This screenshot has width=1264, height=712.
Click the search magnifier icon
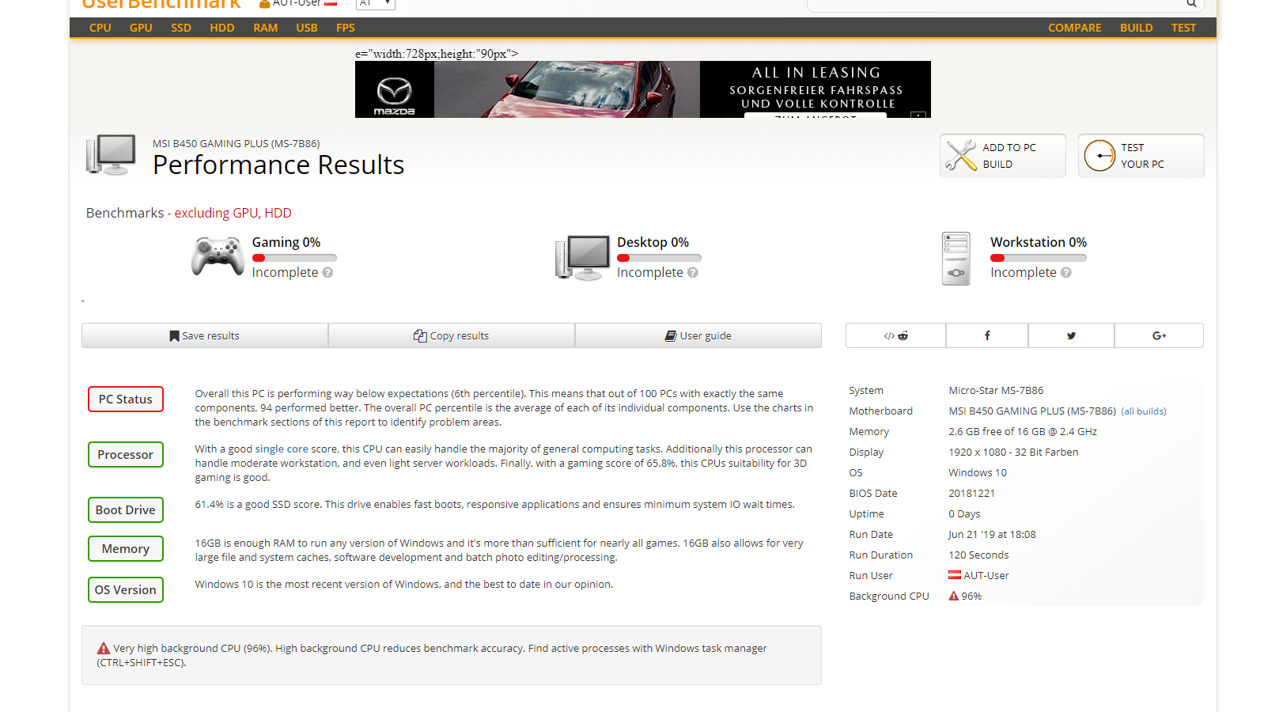tap(1191, 3)
